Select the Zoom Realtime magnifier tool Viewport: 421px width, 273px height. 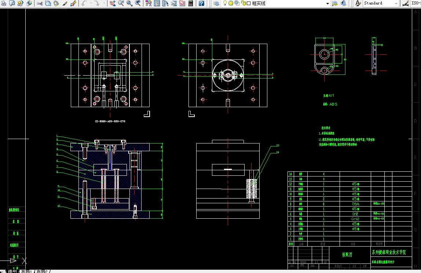click(121, 3)
